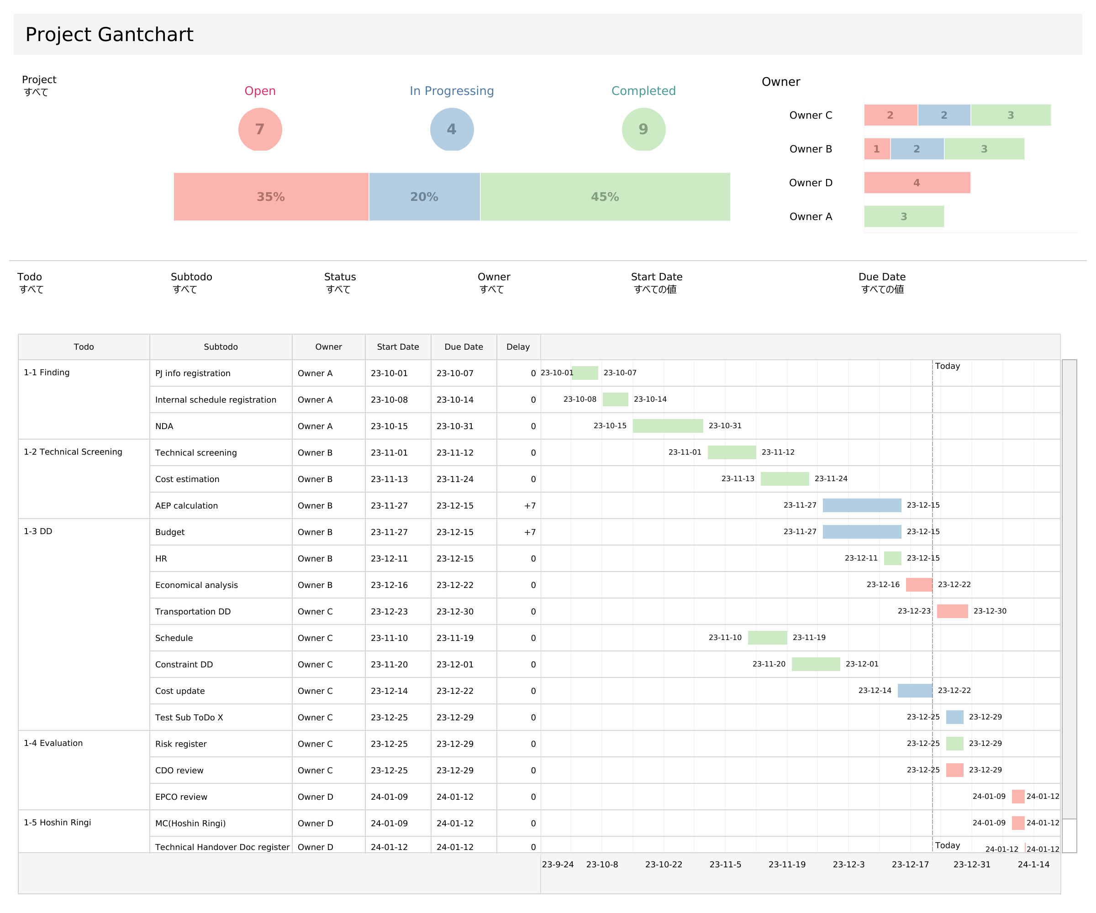Image resolution: width=1096 pixels, height=913 pixels.
Task: Open the Project filter dropdown
Action: (x=36, y=92)
